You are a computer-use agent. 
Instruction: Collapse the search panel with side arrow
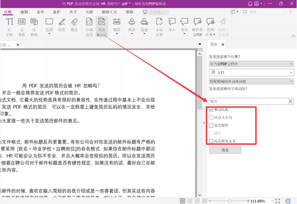coord(204,123)
